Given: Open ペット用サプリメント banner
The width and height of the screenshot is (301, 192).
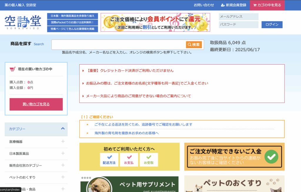Looking at the screenshot, I should pyautogui.click(x=129, y=184).
